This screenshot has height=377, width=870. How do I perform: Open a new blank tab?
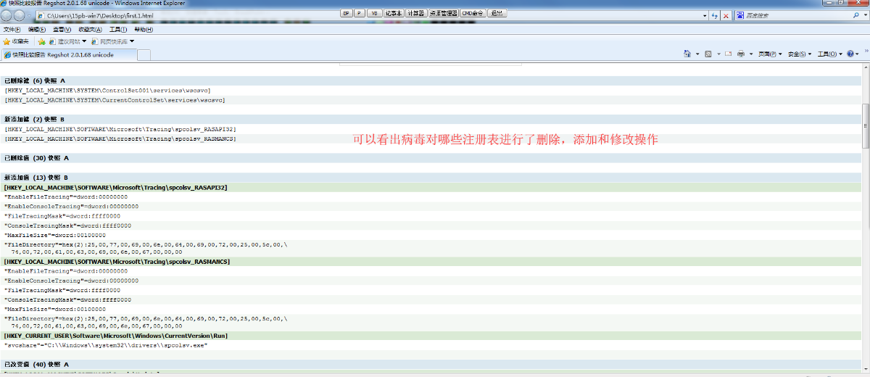[144, 55]
